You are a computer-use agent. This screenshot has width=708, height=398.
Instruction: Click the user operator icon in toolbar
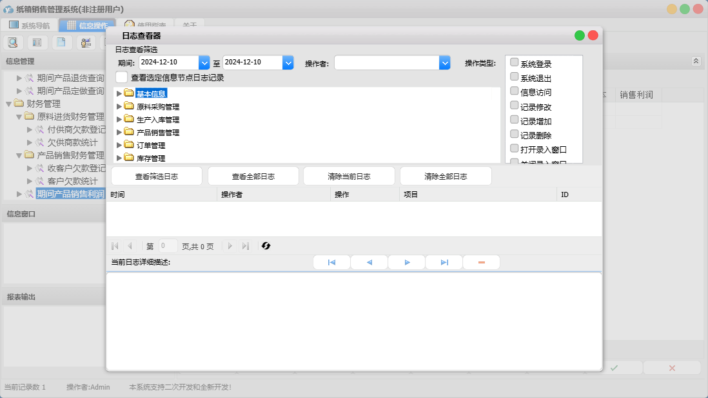(85, 43)
